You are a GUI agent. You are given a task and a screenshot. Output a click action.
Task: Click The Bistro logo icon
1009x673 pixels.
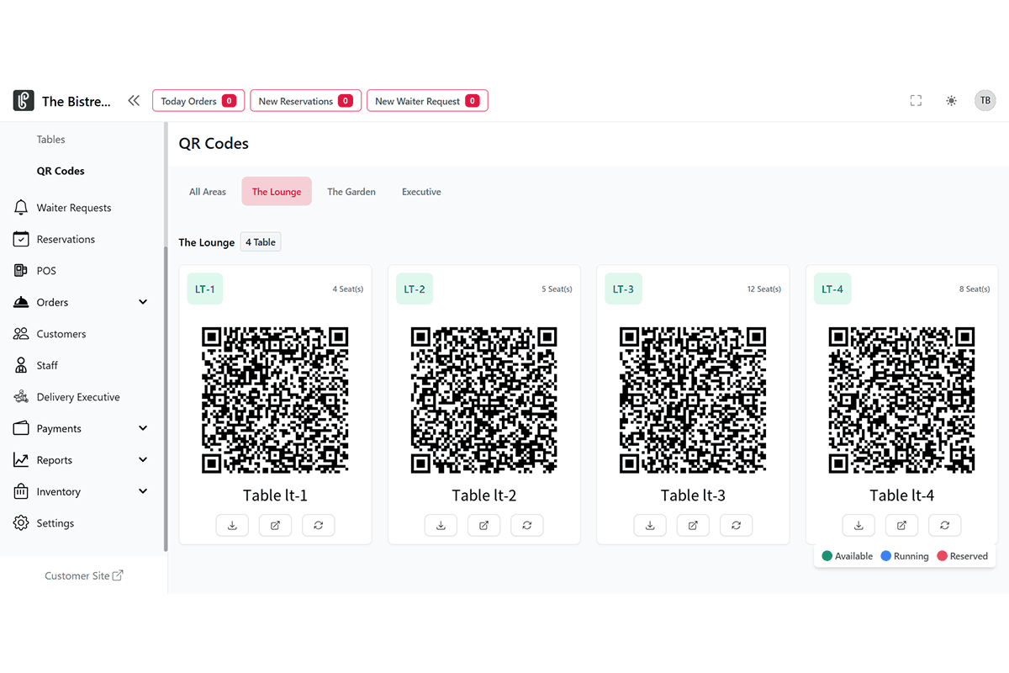pos(24,101)
